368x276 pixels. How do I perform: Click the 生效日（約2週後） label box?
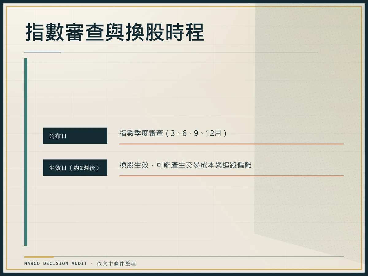coord(75,168)
